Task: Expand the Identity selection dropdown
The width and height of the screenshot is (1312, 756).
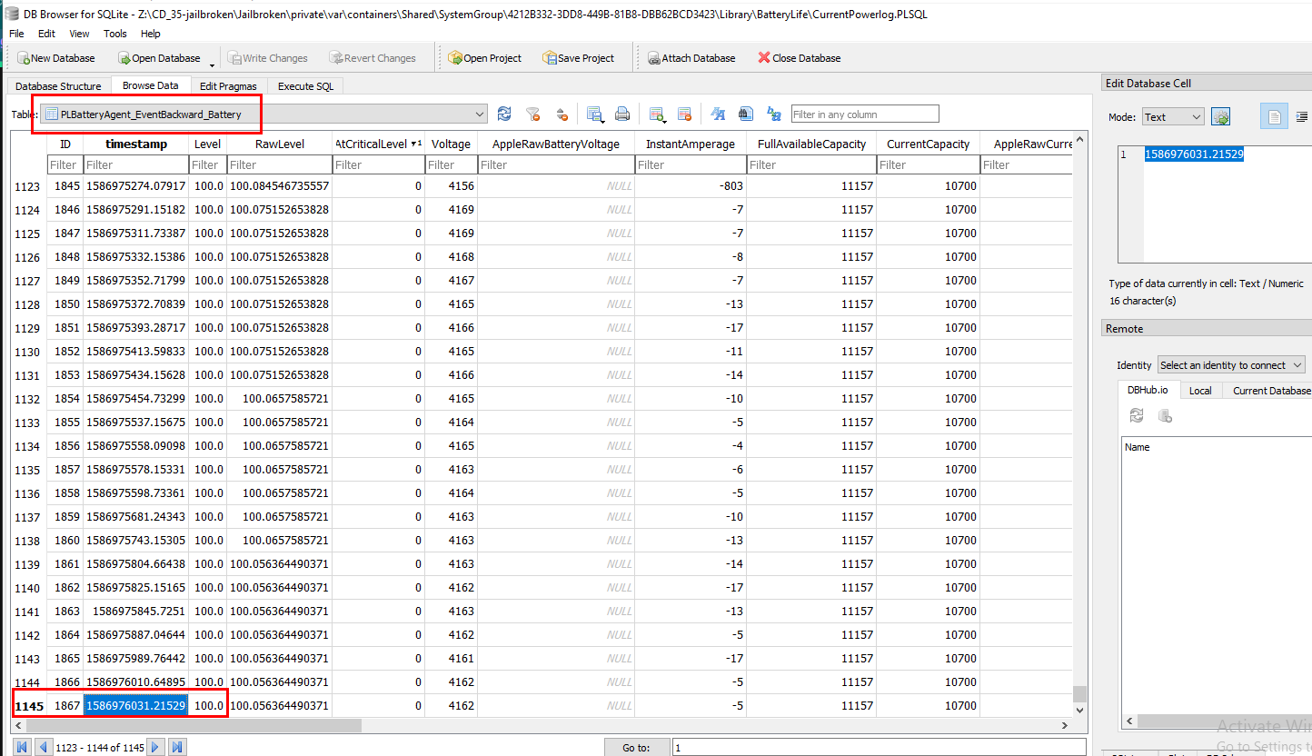Action: [x=1231, y=365]
